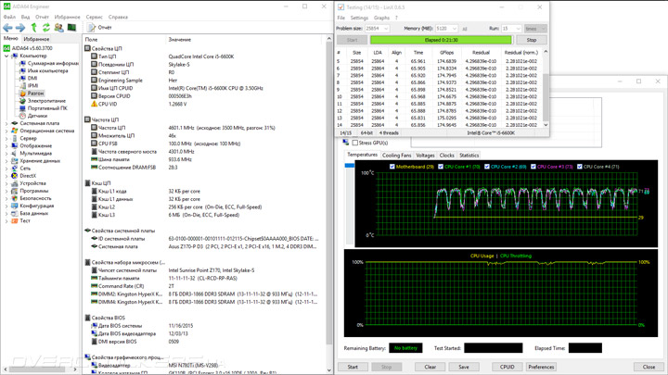Image resolution: width=668 pixels, height=375 pixels.
Task: Click the Preferences button
Action: coord(541,367)
